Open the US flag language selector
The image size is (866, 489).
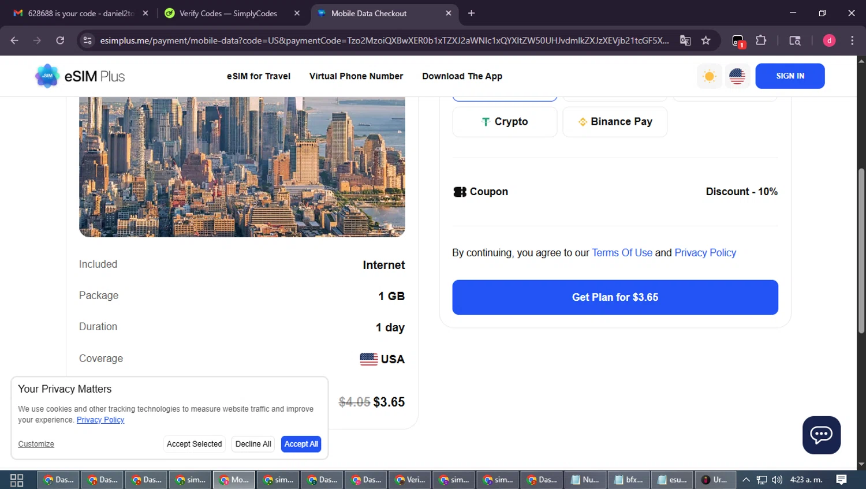tap(737, 76)
